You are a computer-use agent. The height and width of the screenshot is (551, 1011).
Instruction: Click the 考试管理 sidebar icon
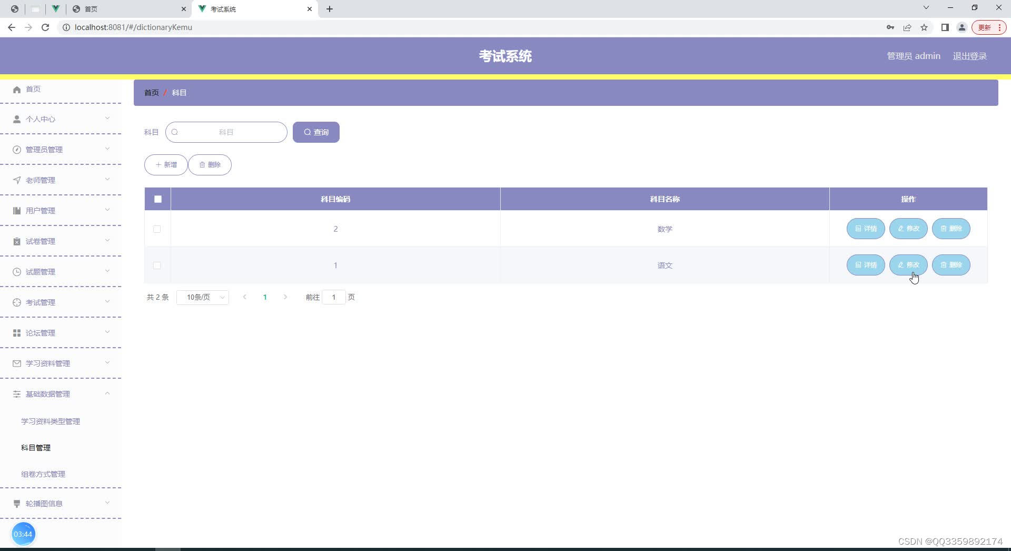pyautogui.click(x=17, y=302)
